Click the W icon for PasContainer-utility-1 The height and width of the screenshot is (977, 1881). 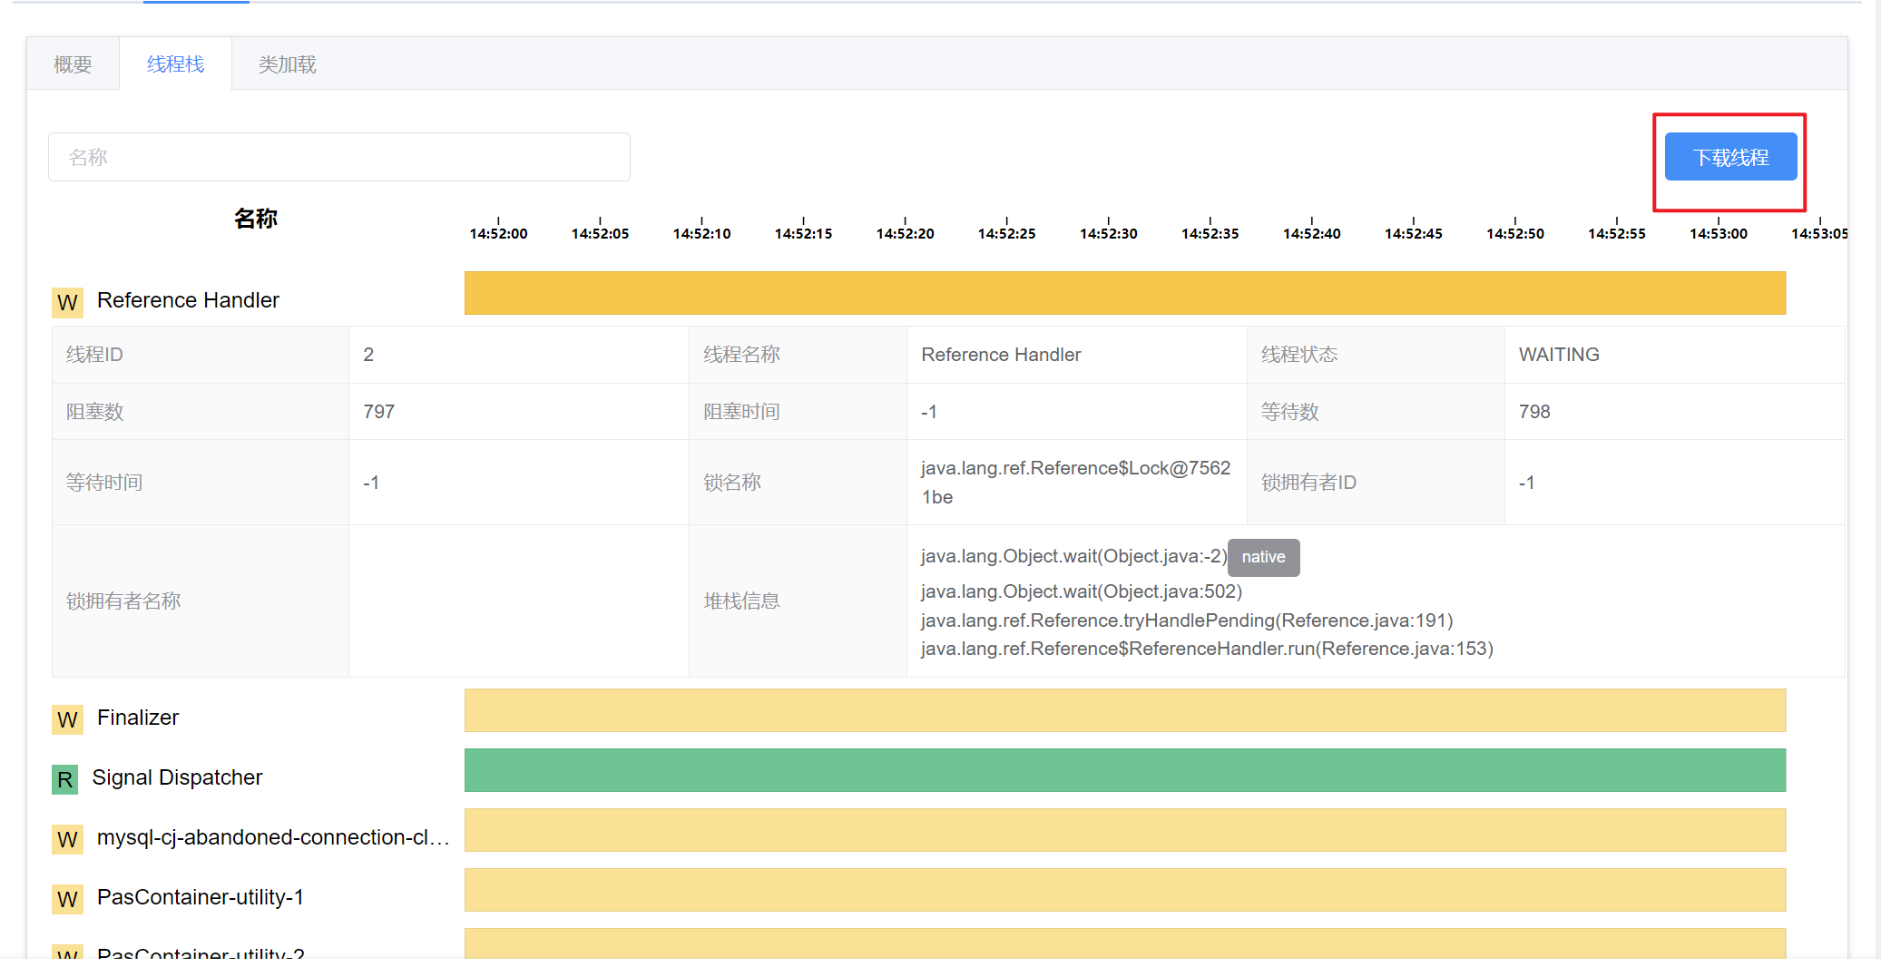pos(67,899)
